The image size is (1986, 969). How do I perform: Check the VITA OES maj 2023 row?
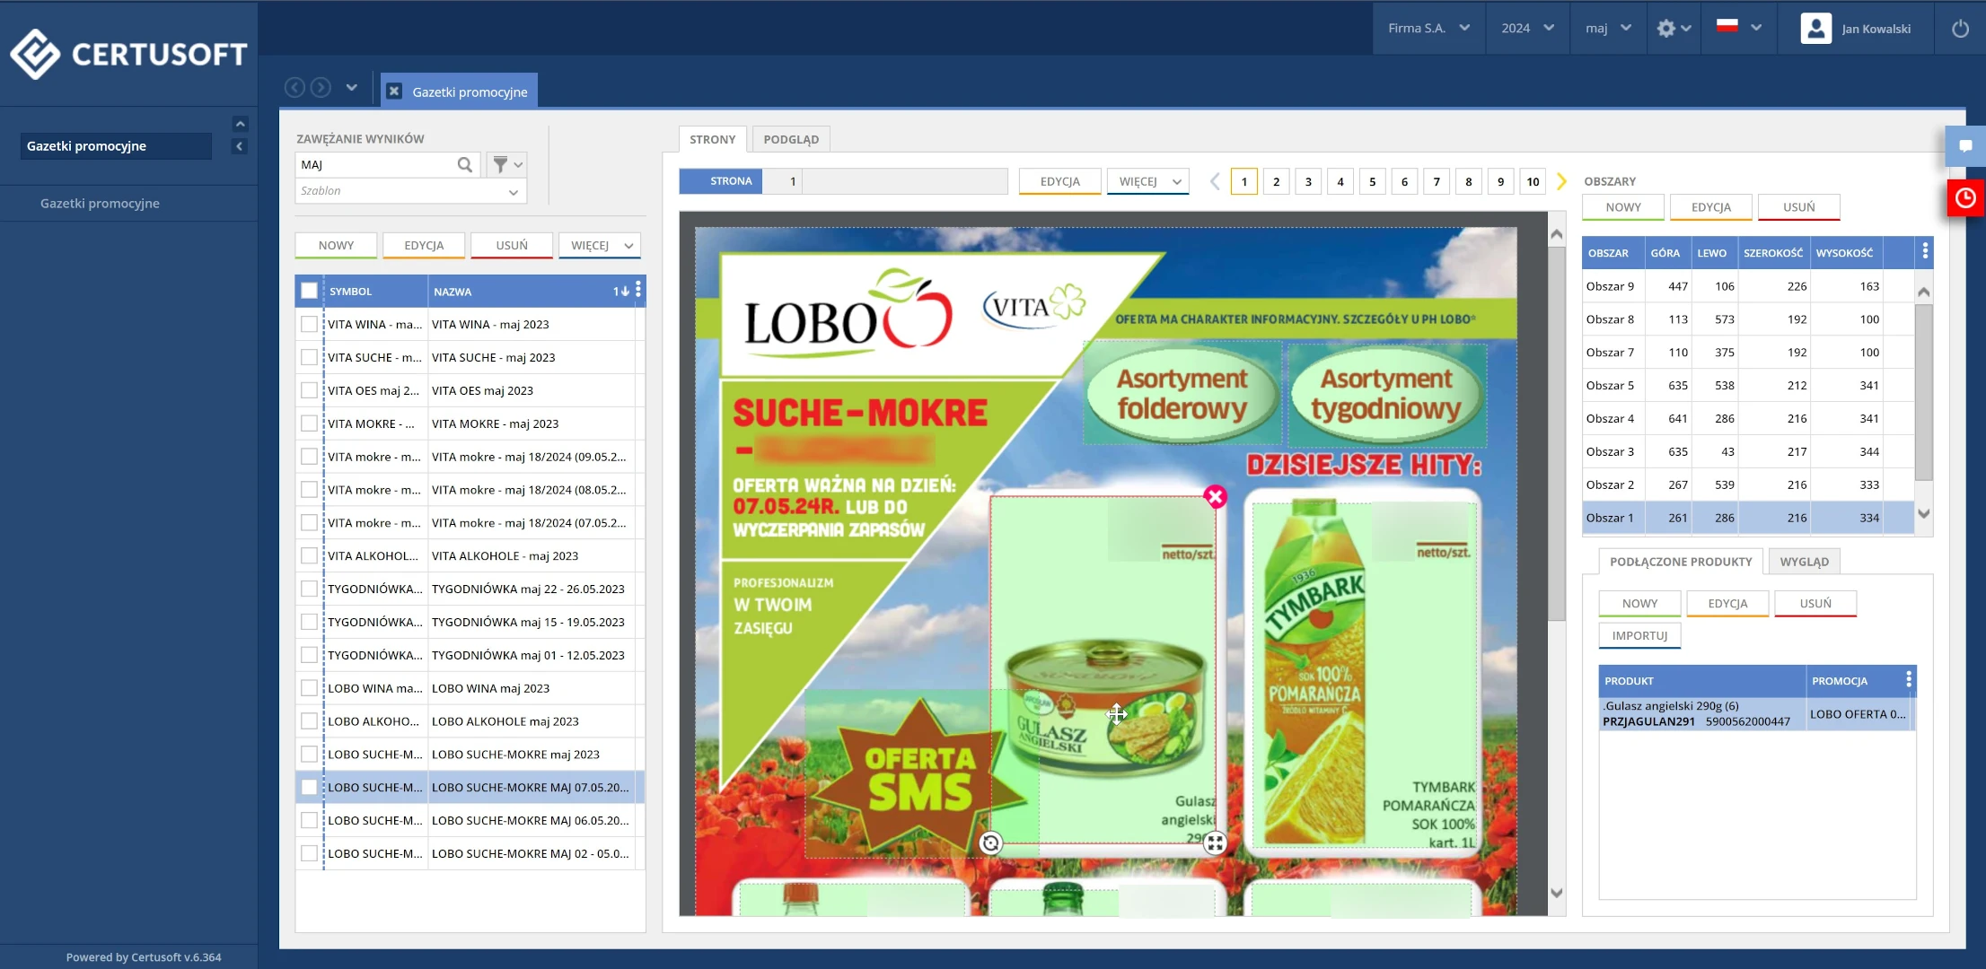309,390
